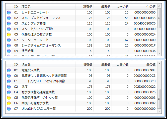Click raw value 000000003536

pos(145,51)
